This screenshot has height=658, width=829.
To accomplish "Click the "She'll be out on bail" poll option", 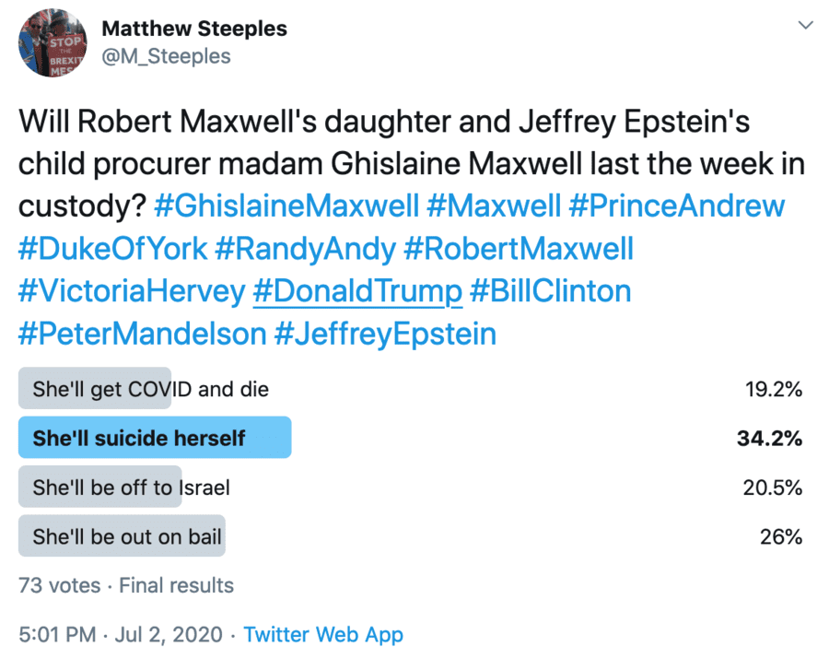I will [127, 535].
